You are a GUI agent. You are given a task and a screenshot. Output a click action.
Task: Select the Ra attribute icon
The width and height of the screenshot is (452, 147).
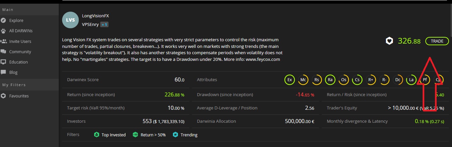330,80
